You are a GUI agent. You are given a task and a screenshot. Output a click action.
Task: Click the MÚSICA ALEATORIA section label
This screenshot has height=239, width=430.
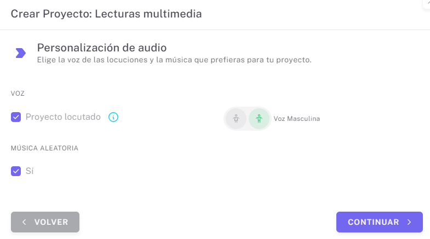[x=44, y=148]
